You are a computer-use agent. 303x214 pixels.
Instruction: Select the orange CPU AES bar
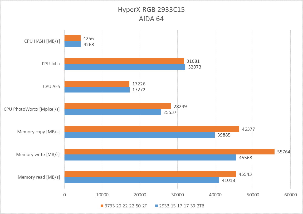coord(97,84)
